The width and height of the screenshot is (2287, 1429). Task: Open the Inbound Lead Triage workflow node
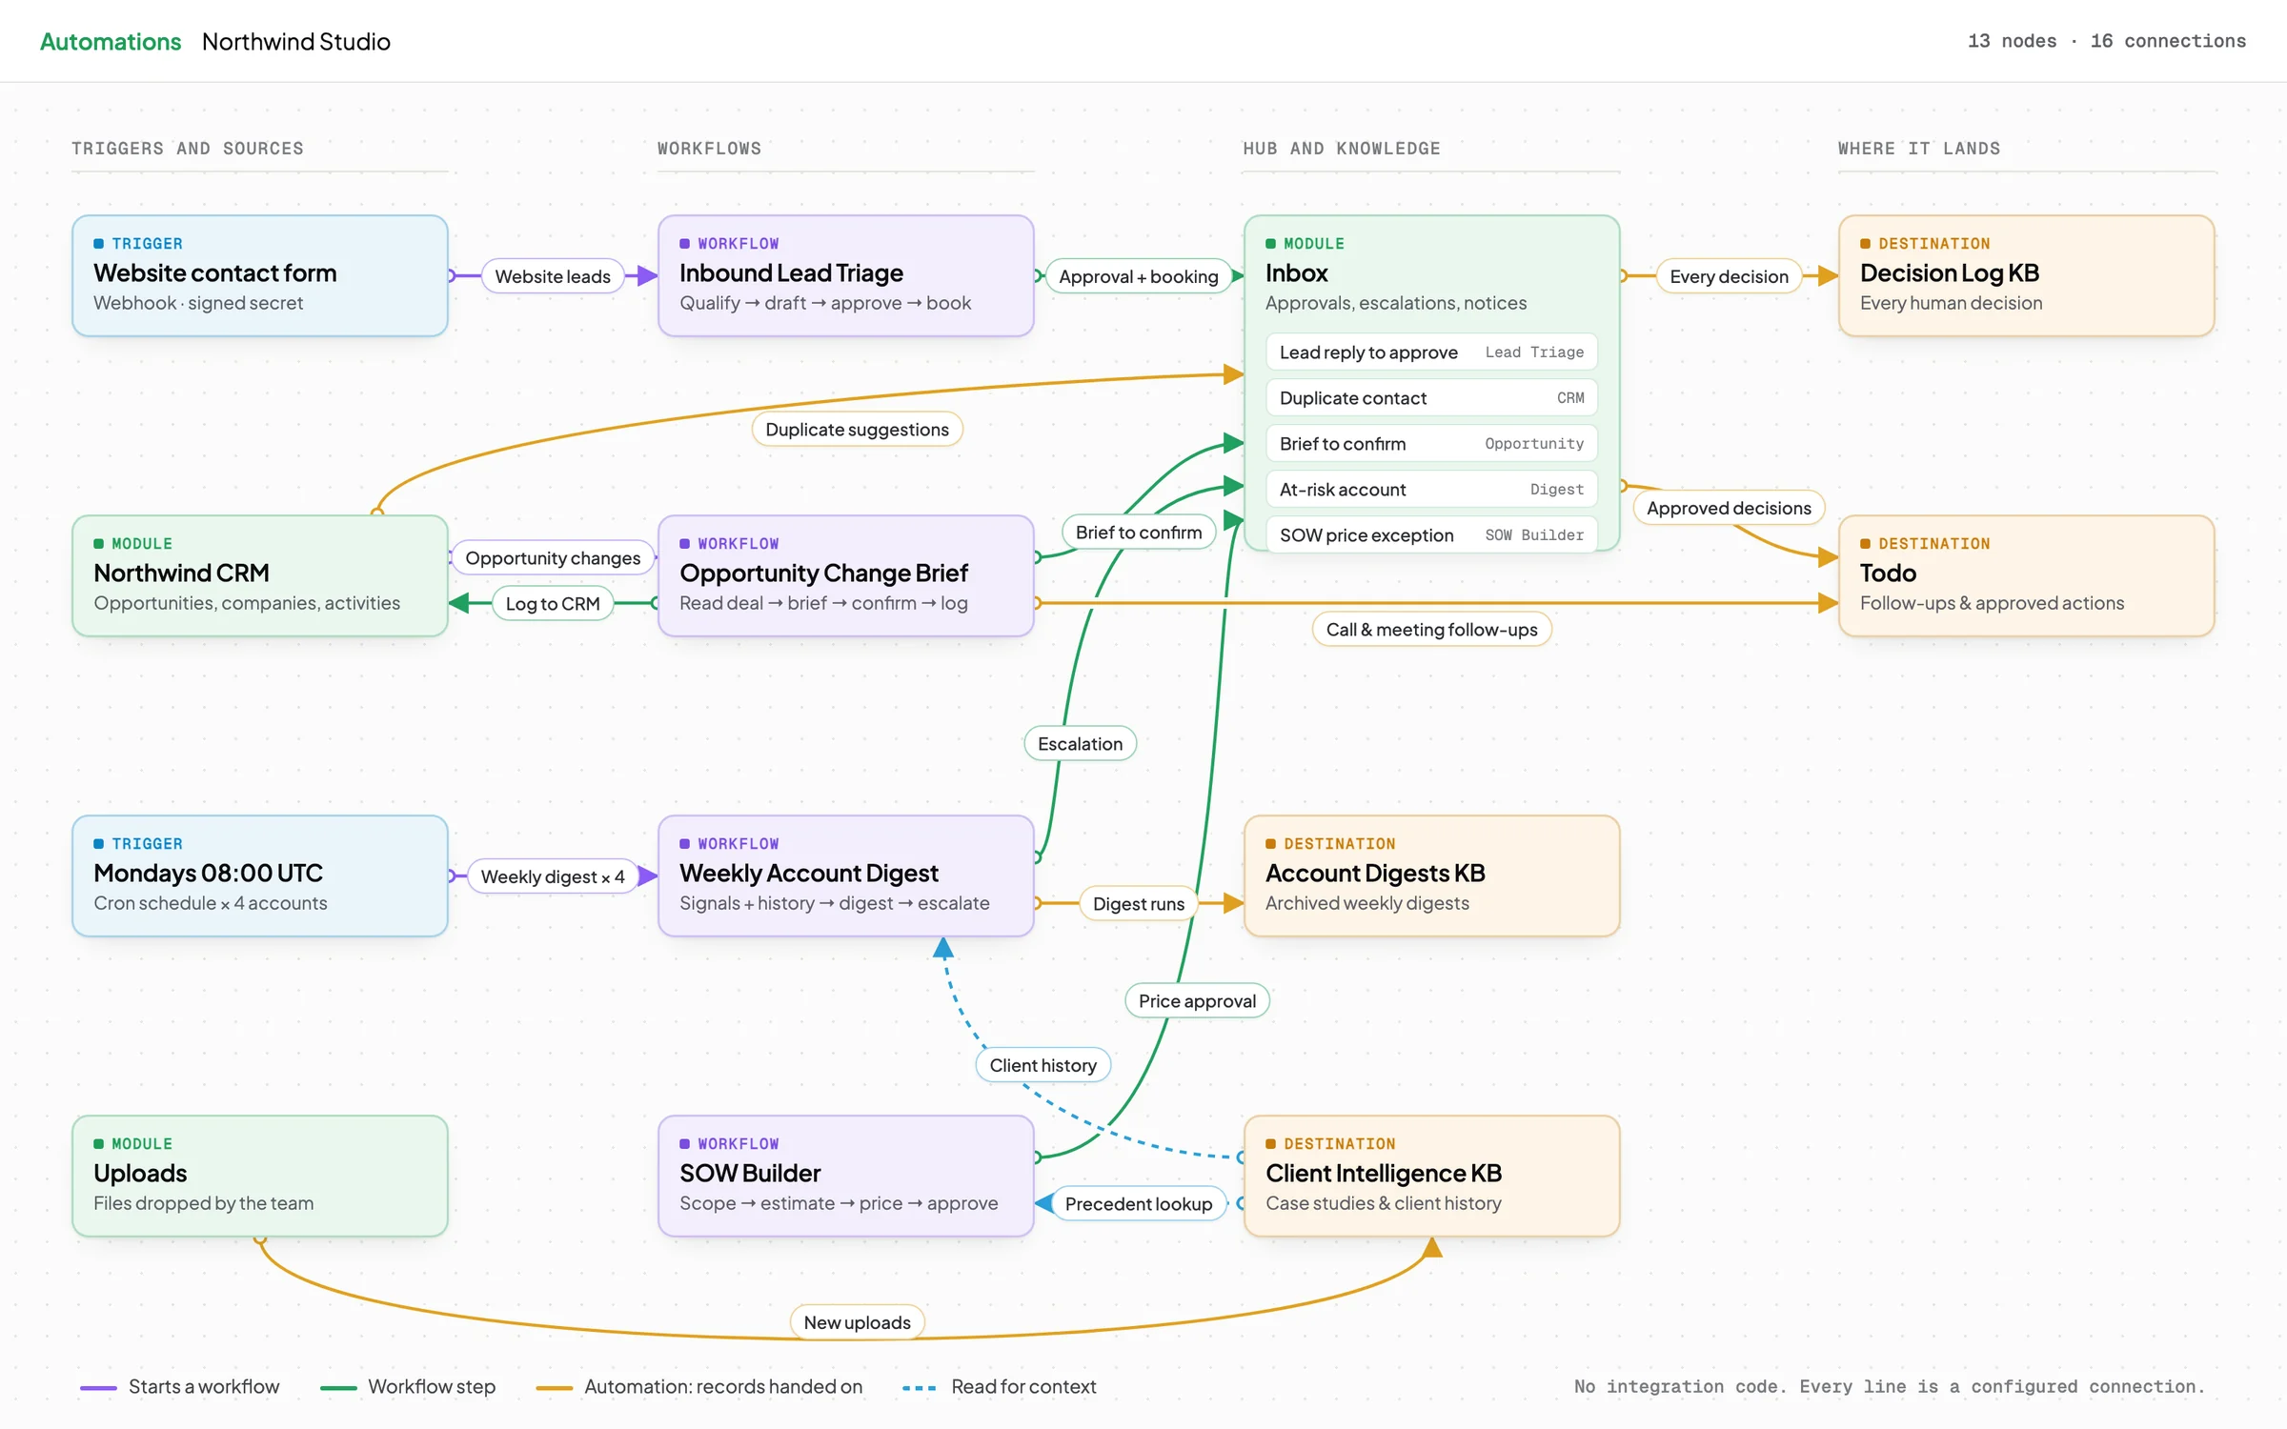pyautogui.click(x=846, y=275)
